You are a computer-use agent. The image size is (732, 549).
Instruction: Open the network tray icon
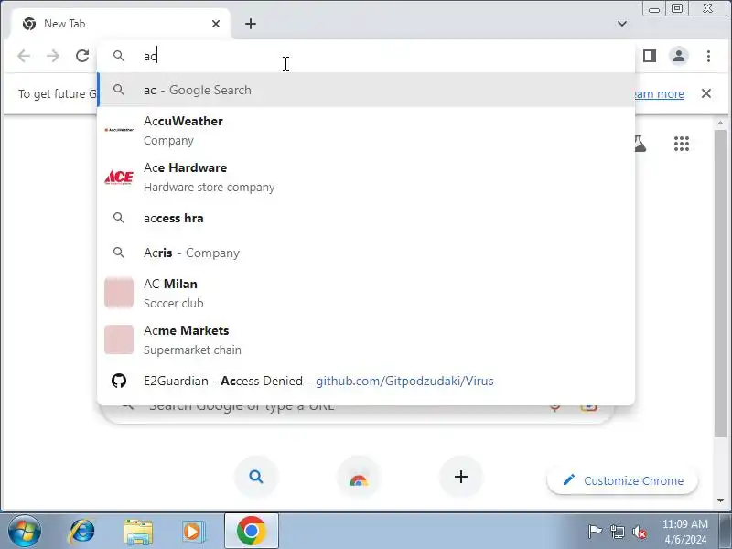point(617,532)
